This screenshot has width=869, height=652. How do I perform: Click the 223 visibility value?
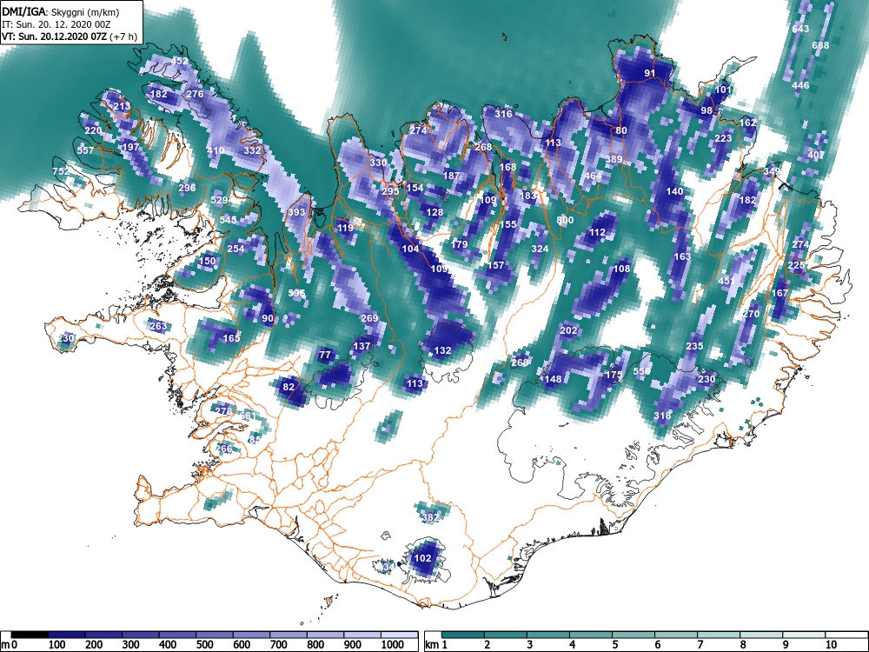(723, 138)
